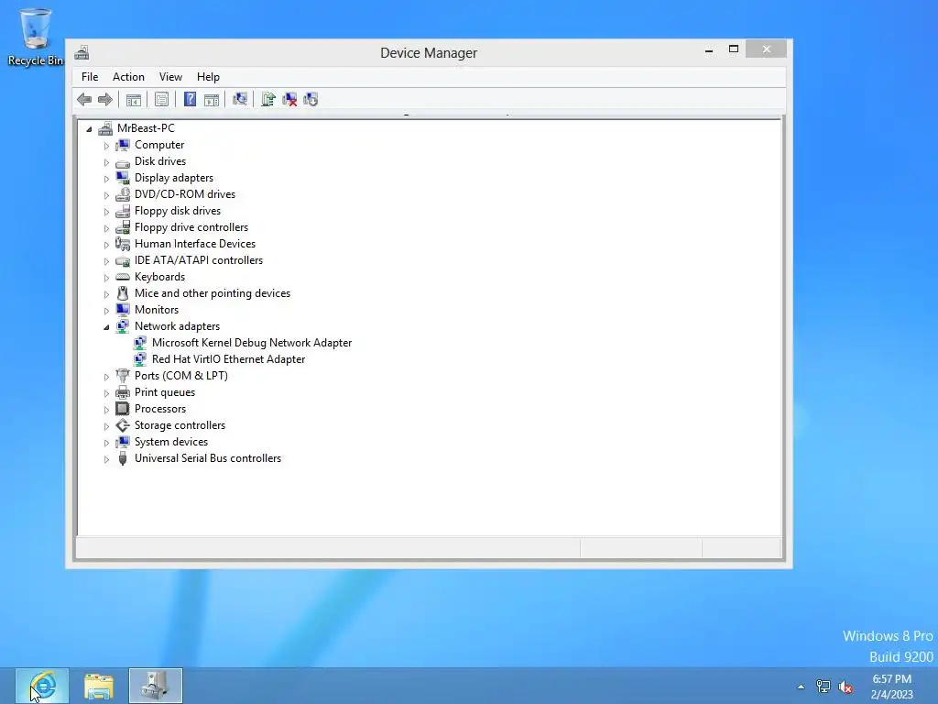The image size is (938, 704).
Task: Select the Floppy drive controllers label
Action: (x=191, y=227)
